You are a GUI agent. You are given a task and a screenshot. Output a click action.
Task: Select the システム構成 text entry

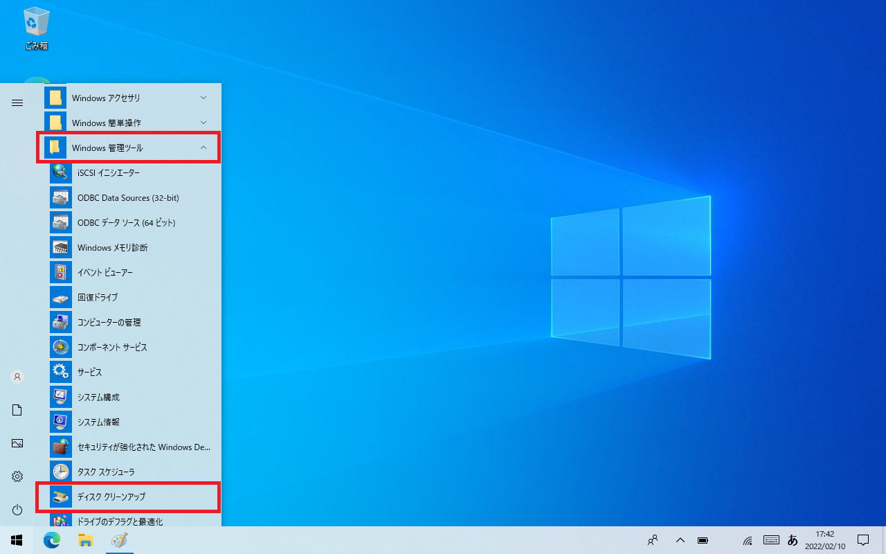pos(98,397)
